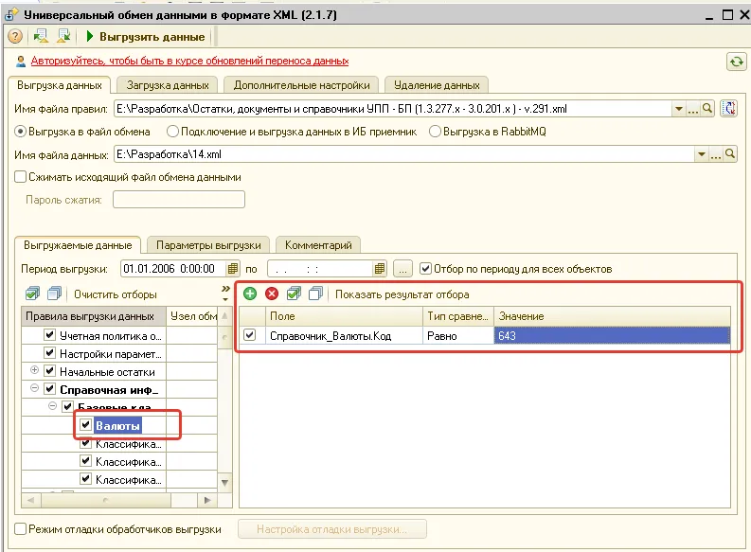Enable Режим отладки обработчиков выгрузки

coord(20,529)
